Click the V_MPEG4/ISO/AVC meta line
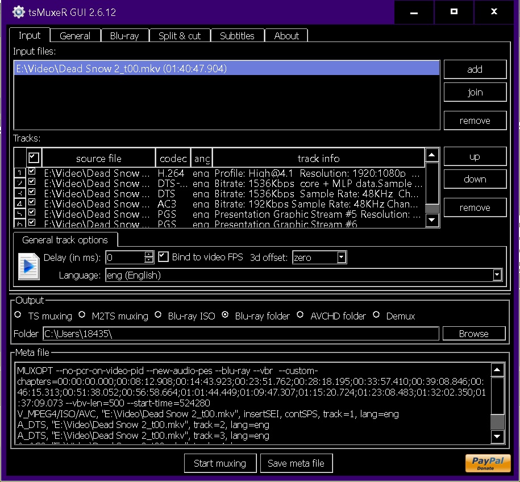Image resolution: width=520 pixels, height=482 pixels. pos(208,414)
